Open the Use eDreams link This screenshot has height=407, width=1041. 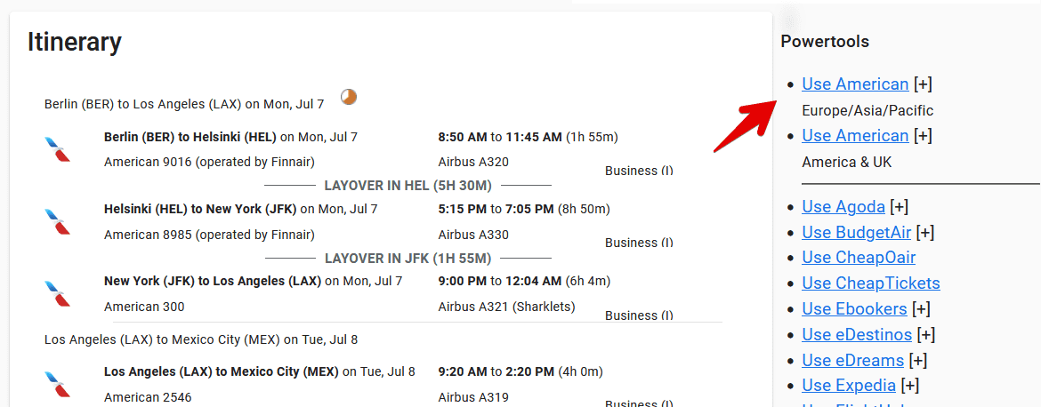(x=852, y=361)
